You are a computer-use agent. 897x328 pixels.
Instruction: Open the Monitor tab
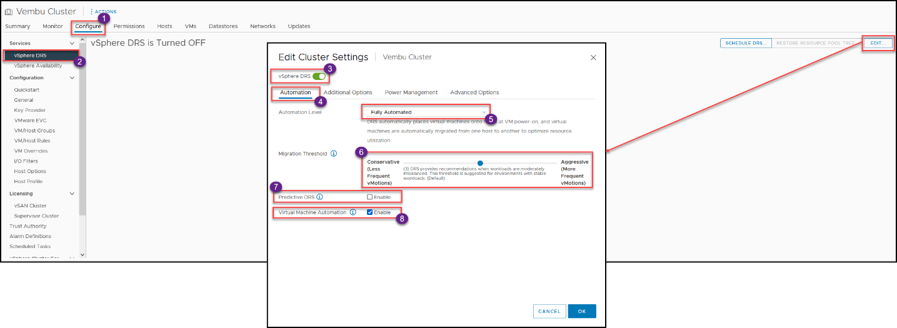click(x=53, y=26)
